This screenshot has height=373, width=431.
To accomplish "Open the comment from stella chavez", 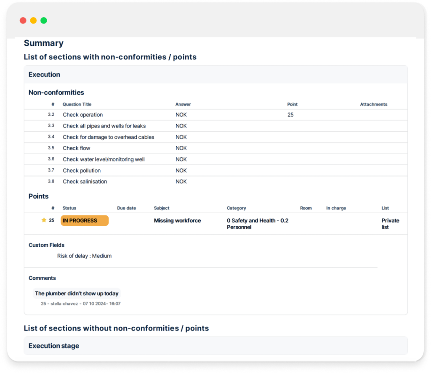I will point(81,303).
